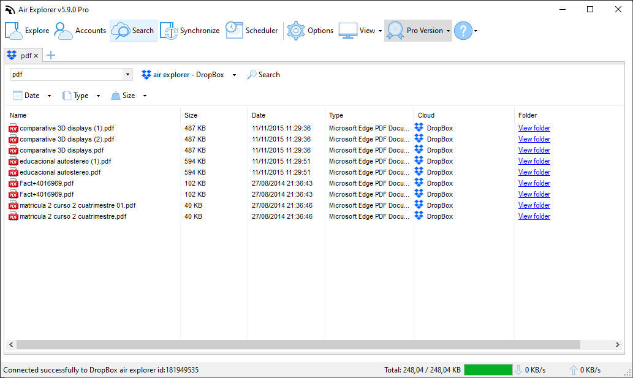The height and width of the screenshot is (378, 633).
Task: Click the green transfer progress bar
Action: click(x=488, y=369)
